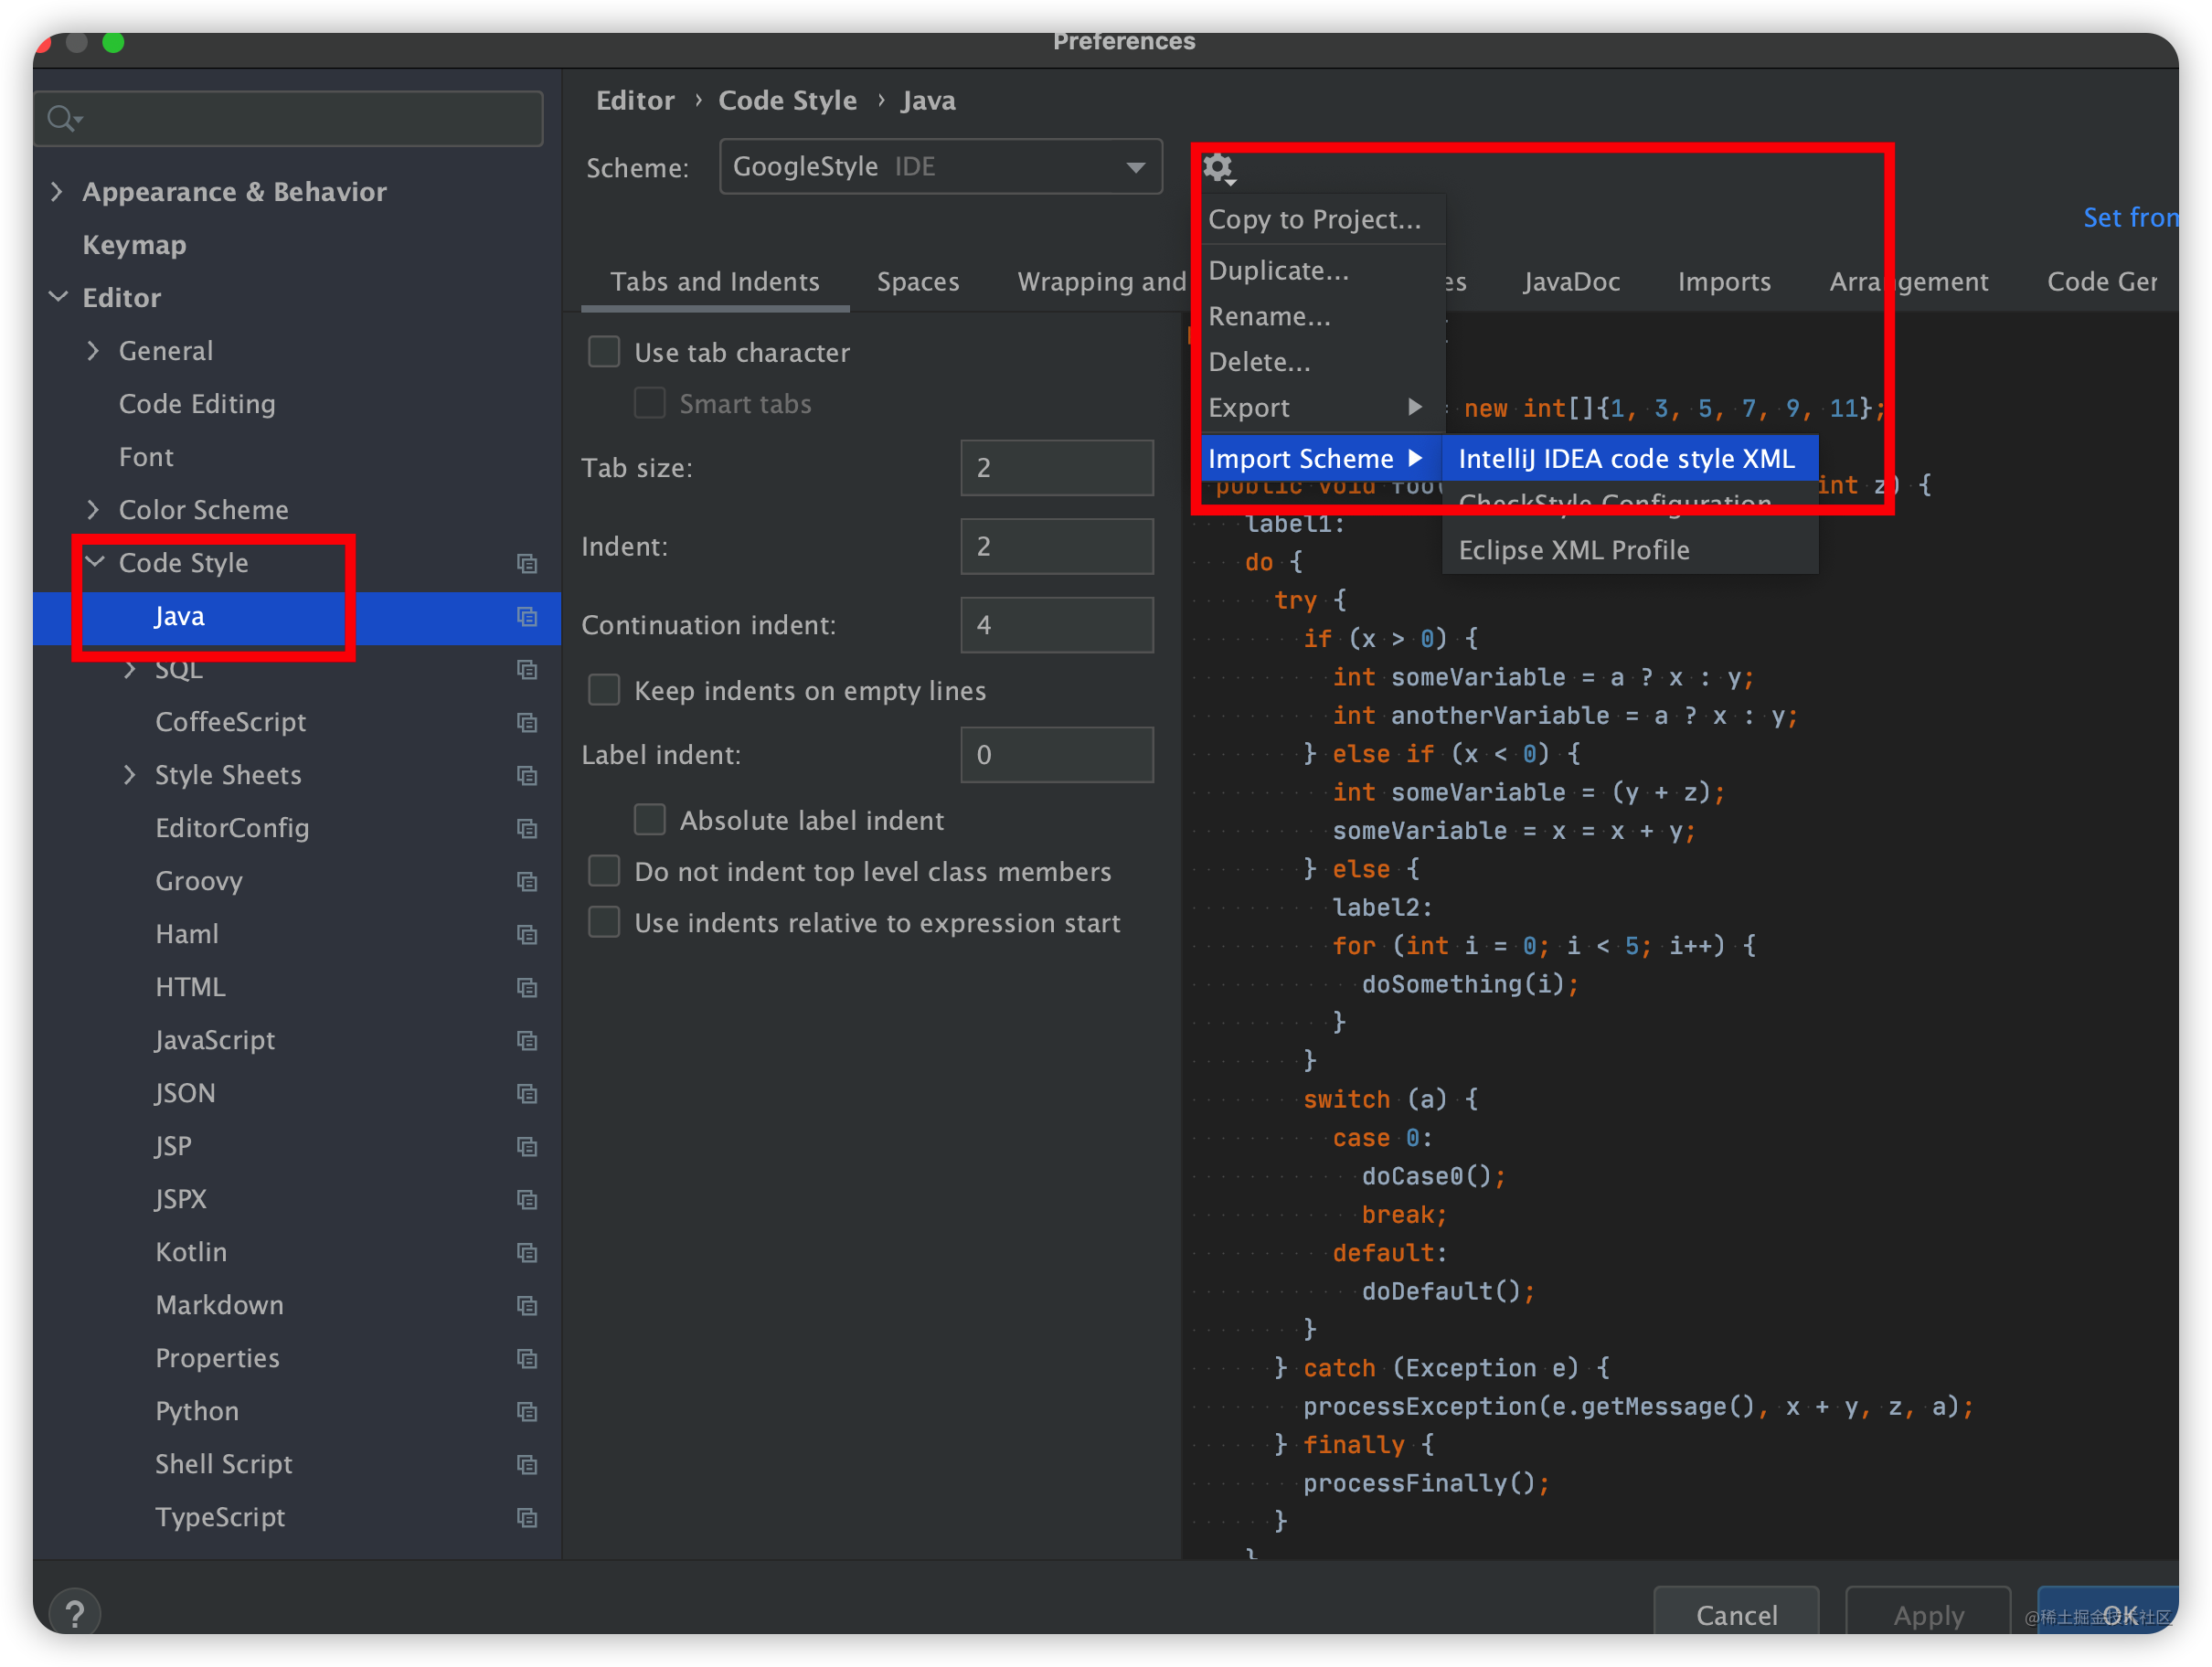The image size is (2212, 1667).
Task: Click the Continuation indent input field
Action: (1056, 625)
